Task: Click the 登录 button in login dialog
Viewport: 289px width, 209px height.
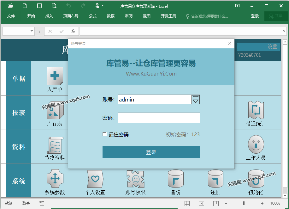Action: pos(151,152)
